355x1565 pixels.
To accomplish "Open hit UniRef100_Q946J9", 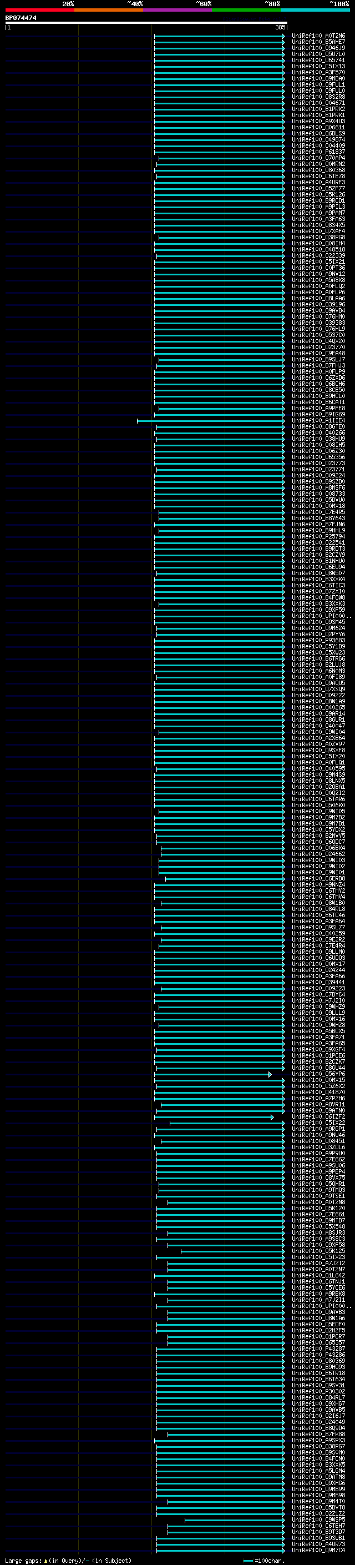I will coord(318,48).
